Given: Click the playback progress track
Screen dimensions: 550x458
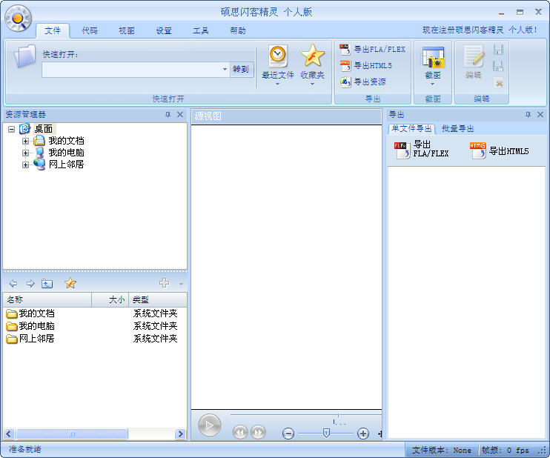Looking at the screenshot, I should point(305,415).
